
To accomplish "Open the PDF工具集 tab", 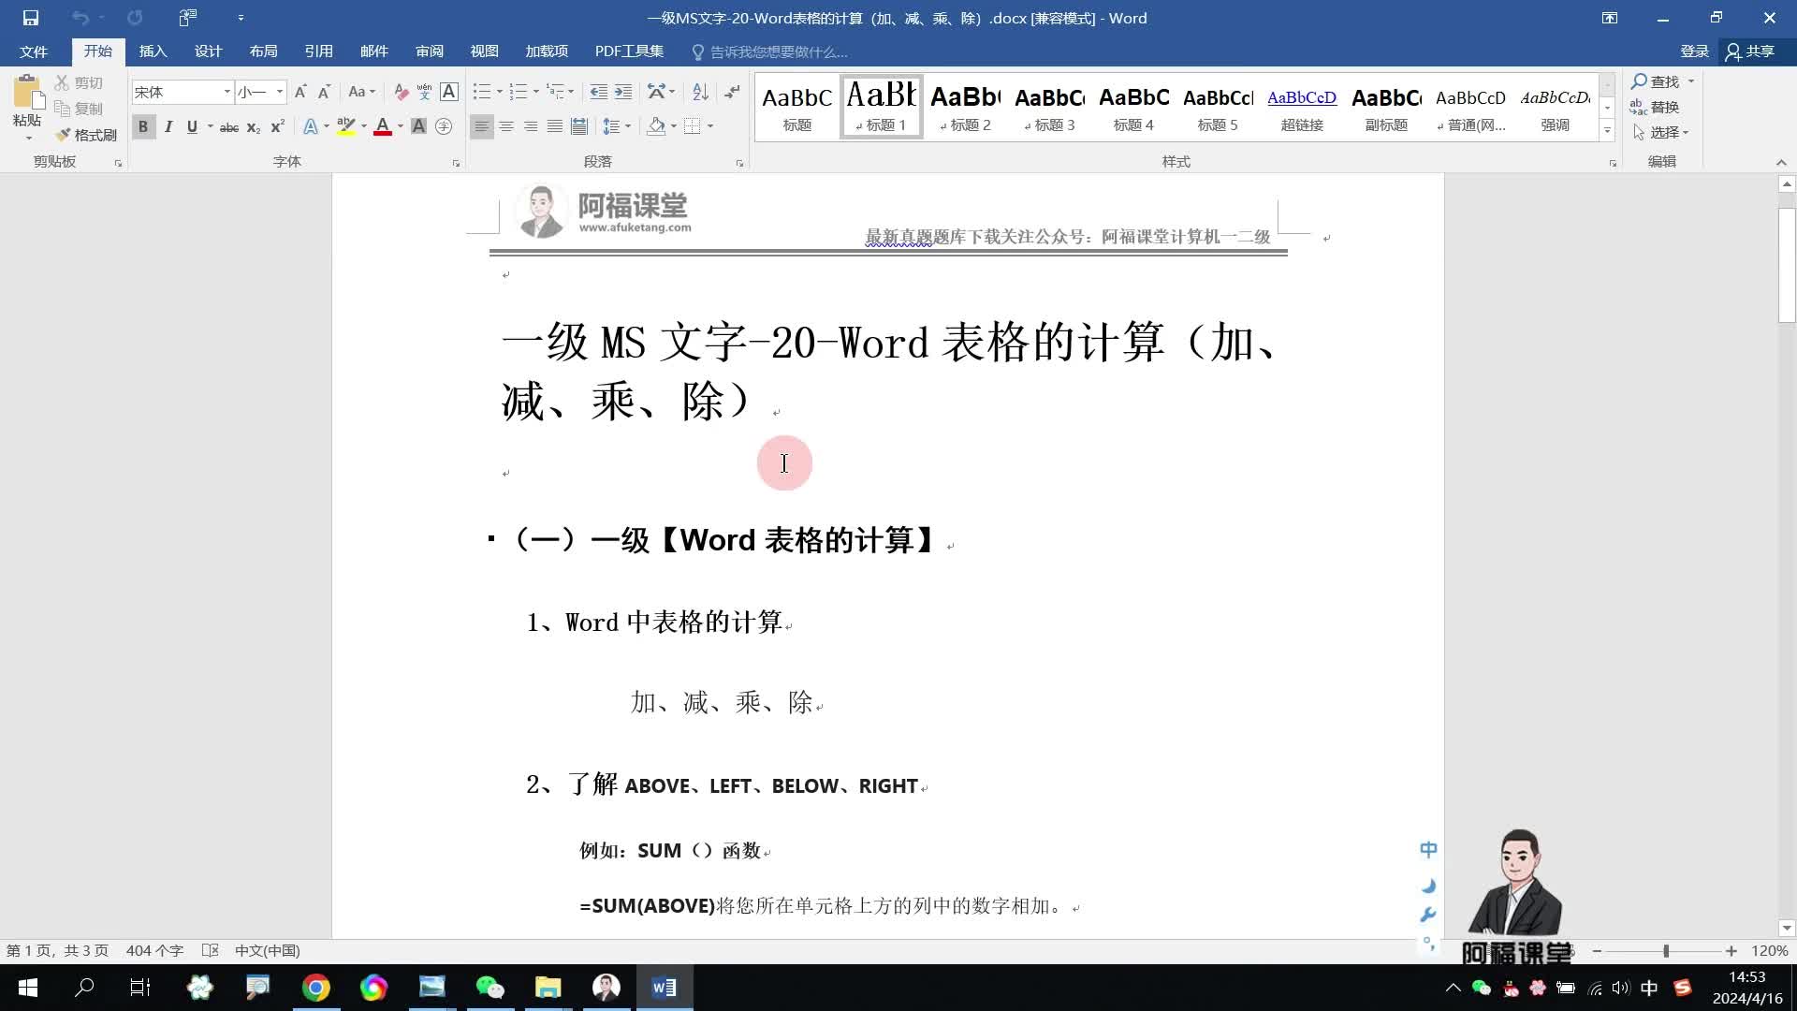I will click(629, 51).
